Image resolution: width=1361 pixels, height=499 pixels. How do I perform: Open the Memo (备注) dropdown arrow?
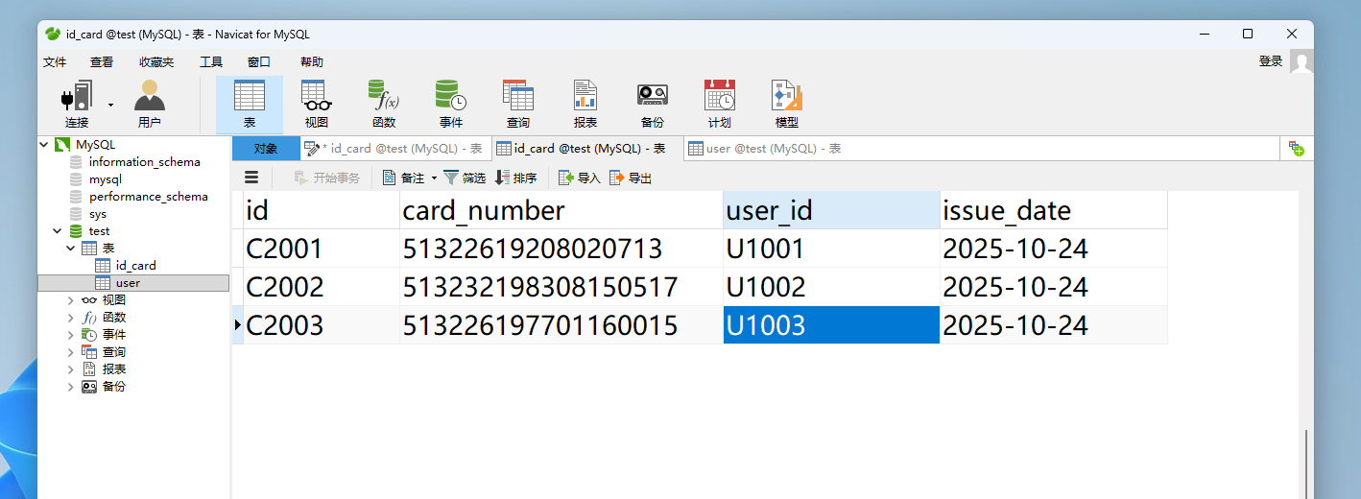pyautogui.click(x=434, y=178)
